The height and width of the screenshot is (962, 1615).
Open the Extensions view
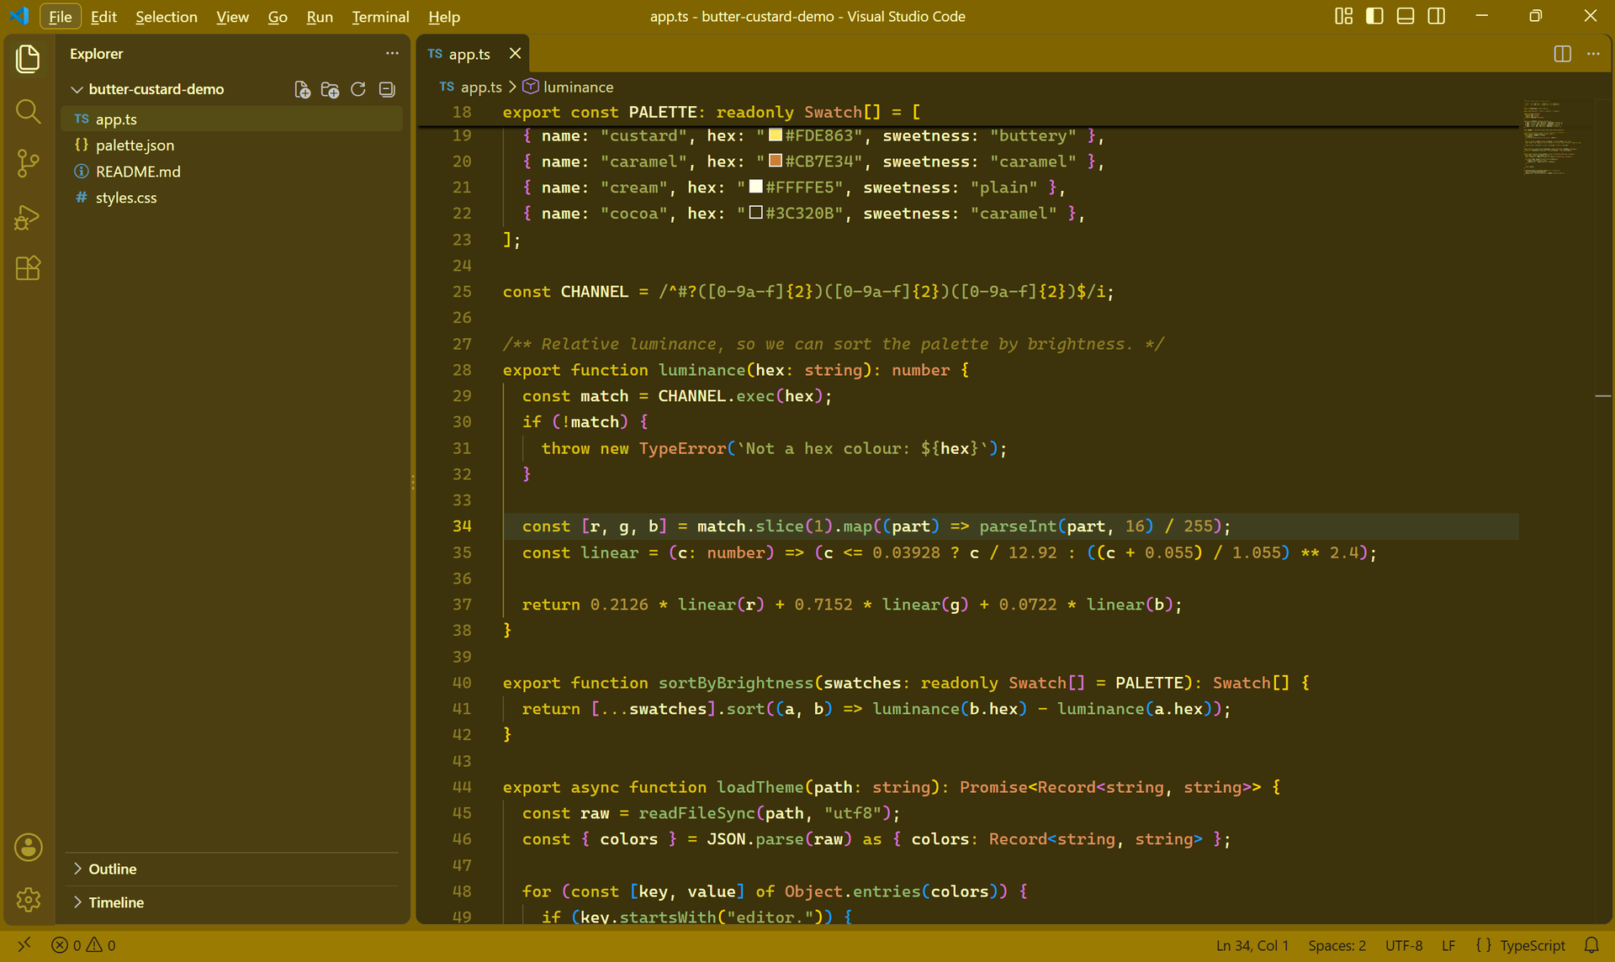tap(28, 268)
